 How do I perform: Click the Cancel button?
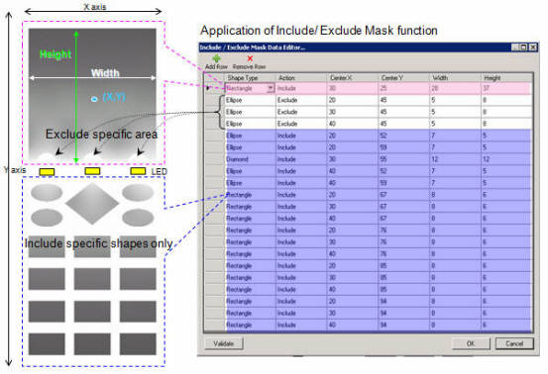point(514,343)
